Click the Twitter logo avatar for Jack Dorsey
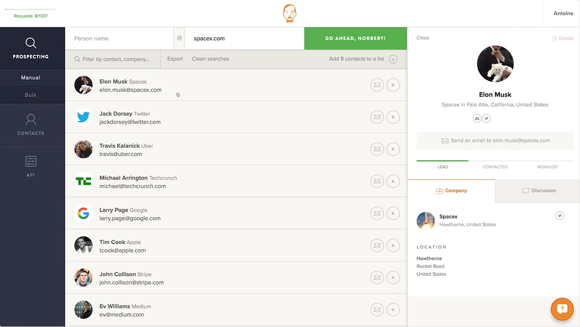580x327 pixels. (83, 117)
